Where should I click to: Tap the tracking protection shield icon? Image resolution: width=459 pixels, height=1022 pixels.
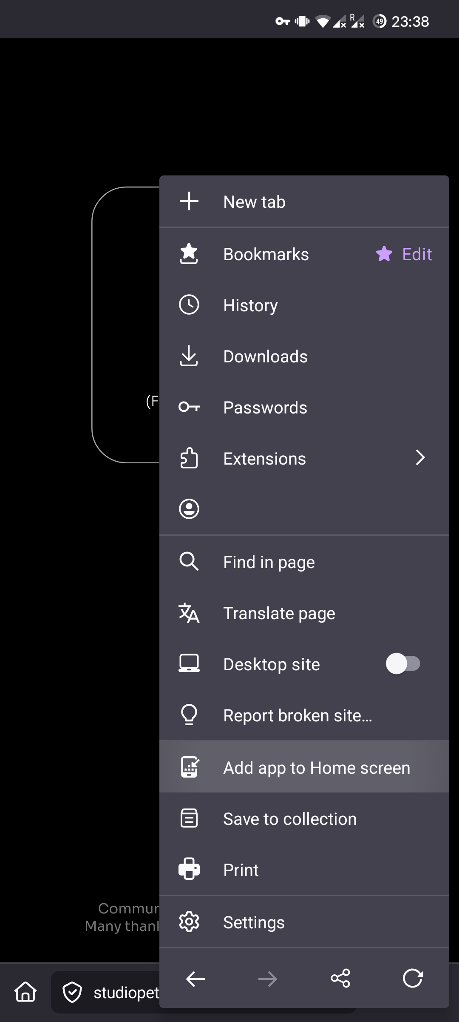coord(72,992)
